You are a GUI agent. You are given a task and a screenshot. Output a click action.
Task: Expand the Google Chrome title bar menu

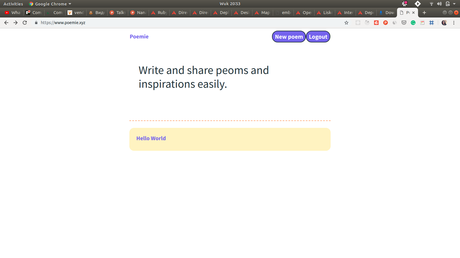(49, 4)
